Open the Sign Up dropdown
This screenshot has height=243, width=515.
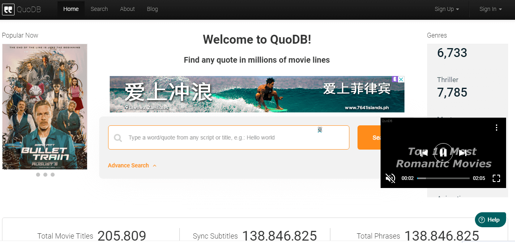click(446, 9)
